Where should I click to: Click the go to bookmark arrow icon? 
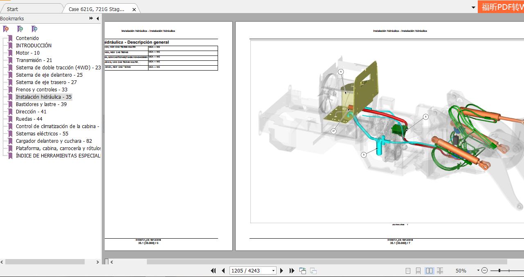point(34,29)
